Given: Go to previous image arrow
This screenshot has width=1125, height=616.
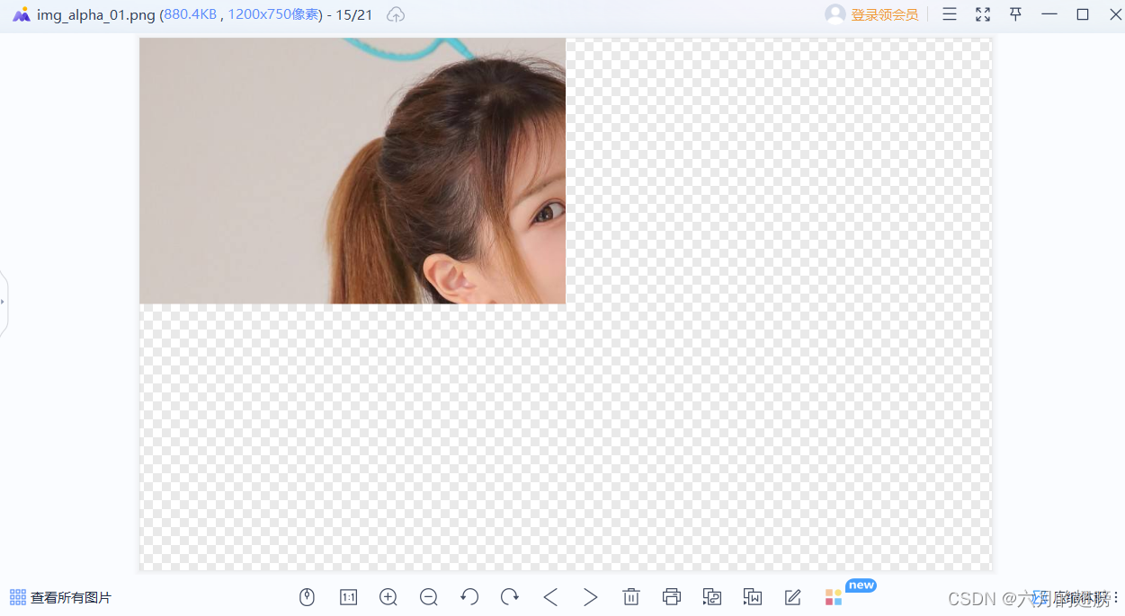Looking at the screenshot, I should coord(550,597).
